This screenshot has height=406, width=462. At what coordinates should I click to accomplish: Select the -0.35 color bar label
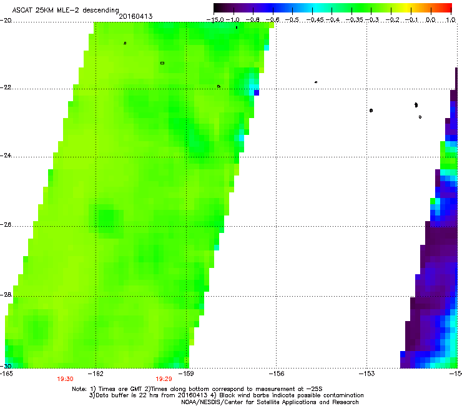354,20
